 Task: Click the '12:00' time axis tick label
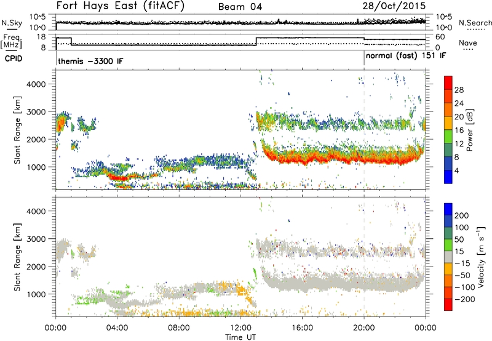pyautogui.click(x=240, y=328)
